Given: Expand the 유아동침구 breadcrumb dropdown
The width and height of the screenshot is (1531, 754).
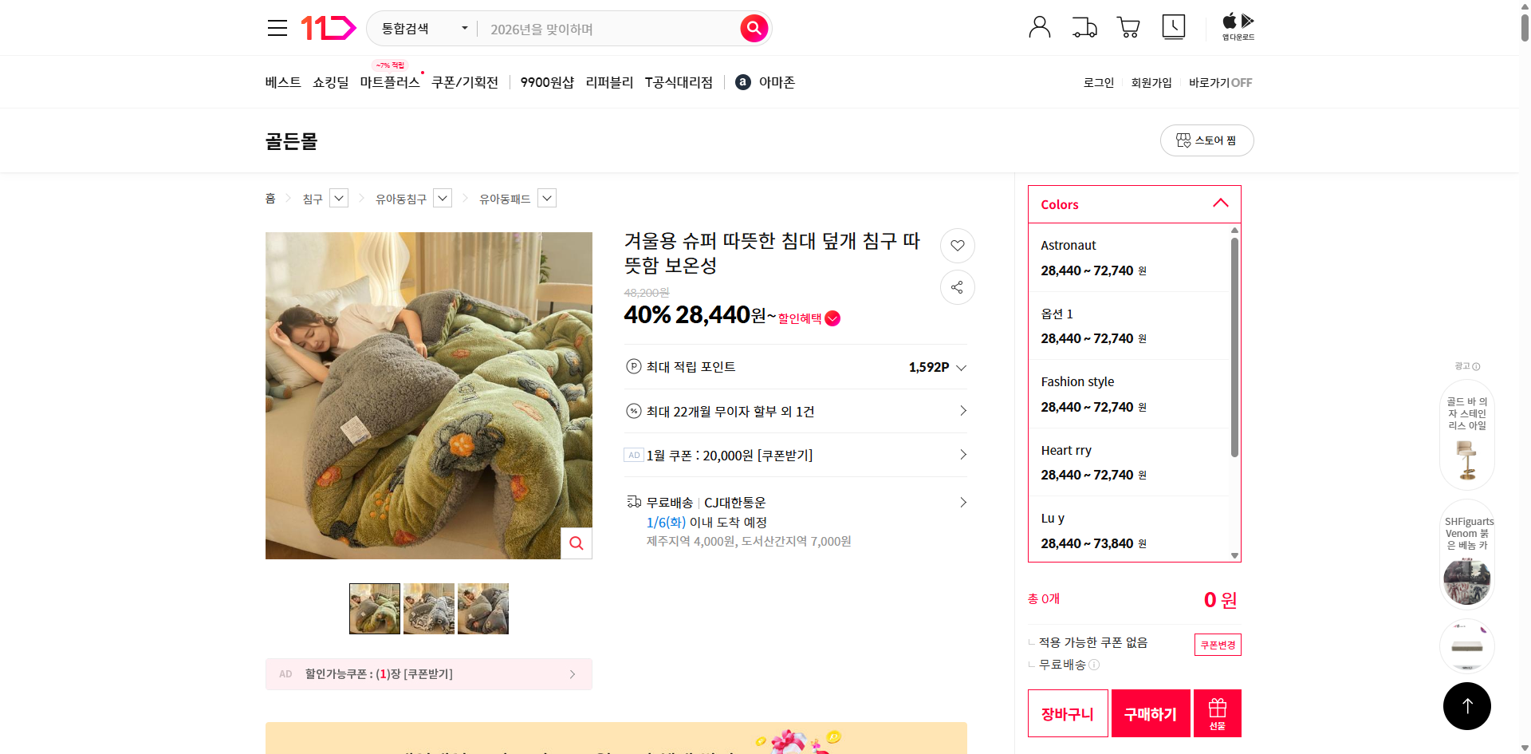Looking at the screenshot, I should 442,198.
